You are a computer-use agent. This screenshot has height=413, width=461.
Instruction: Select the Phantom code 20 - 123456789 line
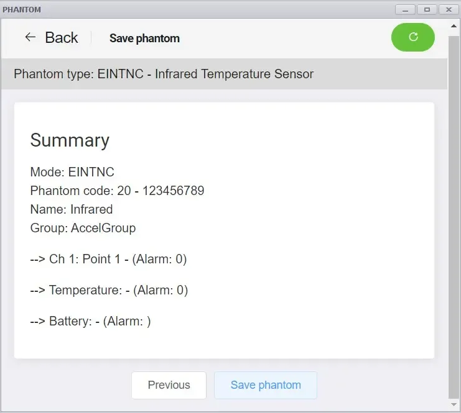tap(117, 191)
